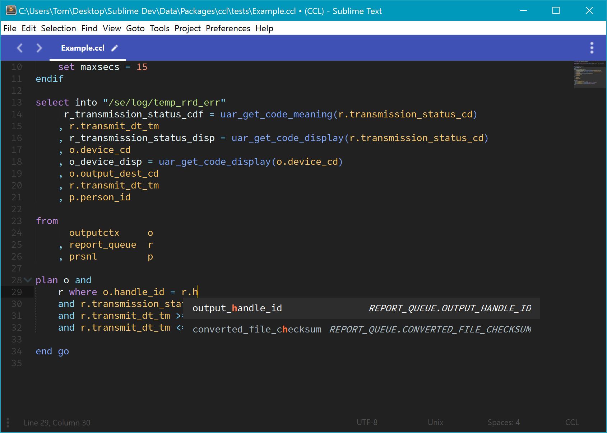
Task: Click Line 29, Column 30 status text
Action: [57, 423]
